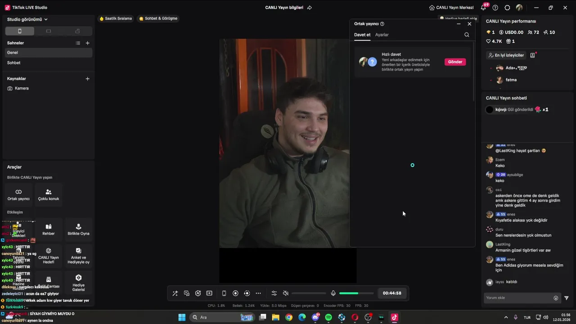Select the Kamera source
The image size is (576, 324).
49,88
